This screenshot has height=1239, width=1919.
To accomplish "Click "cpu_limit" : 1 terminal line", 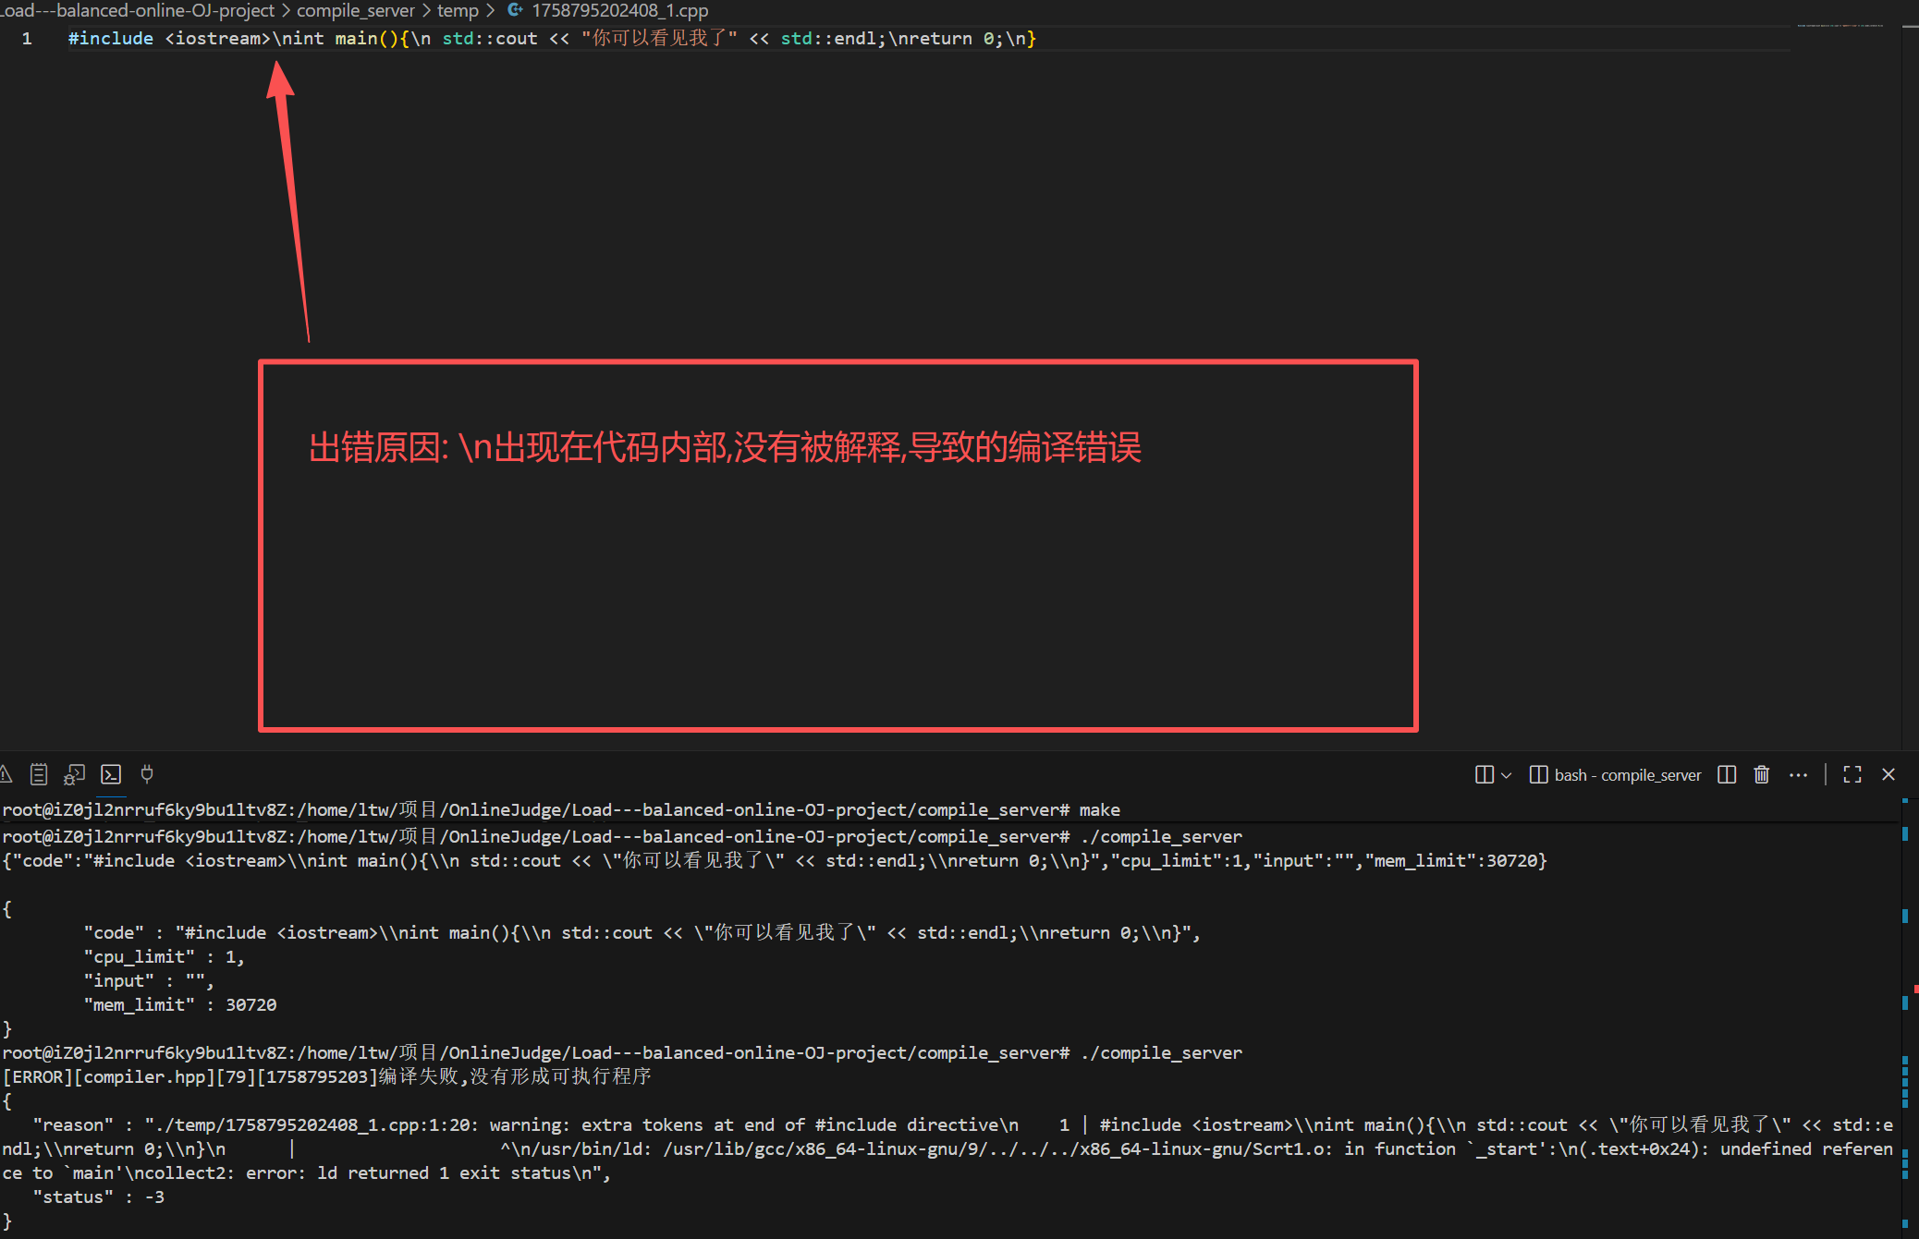I will (164, 957).
